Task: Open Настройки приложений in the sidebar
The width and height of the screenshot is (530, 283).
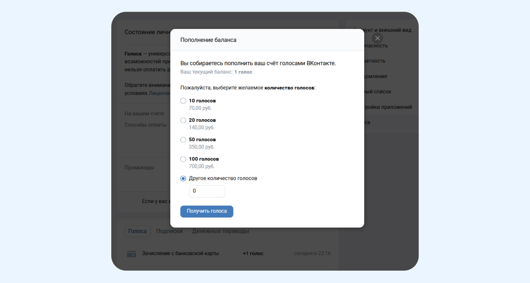Action: pos(388,107)
